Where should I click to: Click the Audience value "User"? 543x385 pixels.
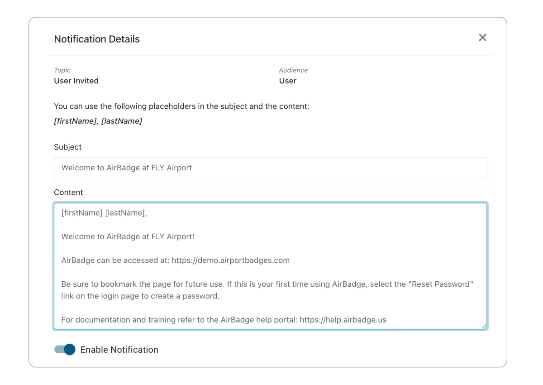tap(287, 81)
